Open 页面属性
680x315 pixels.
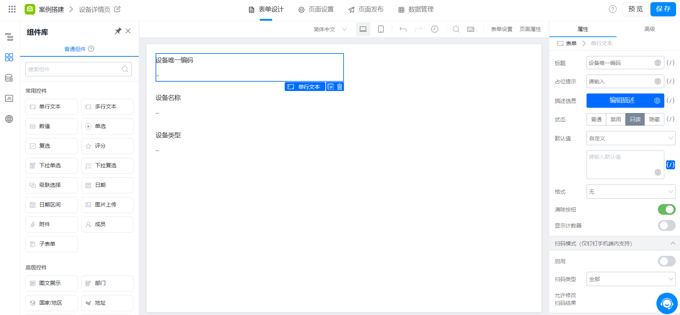click(x=530, y=29)
